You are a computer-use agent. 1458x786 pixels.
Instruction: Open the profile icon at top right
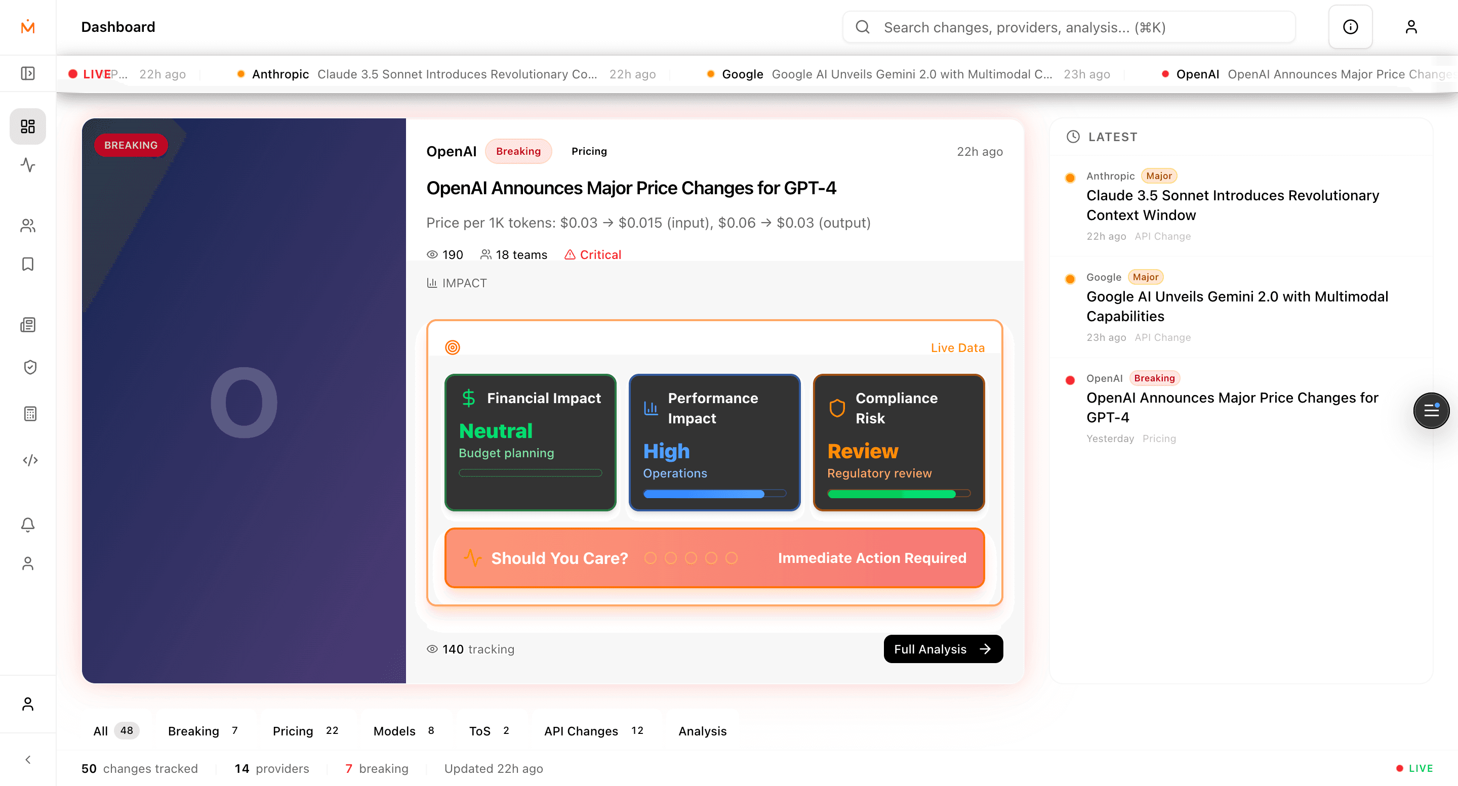tap(1410, 27)
